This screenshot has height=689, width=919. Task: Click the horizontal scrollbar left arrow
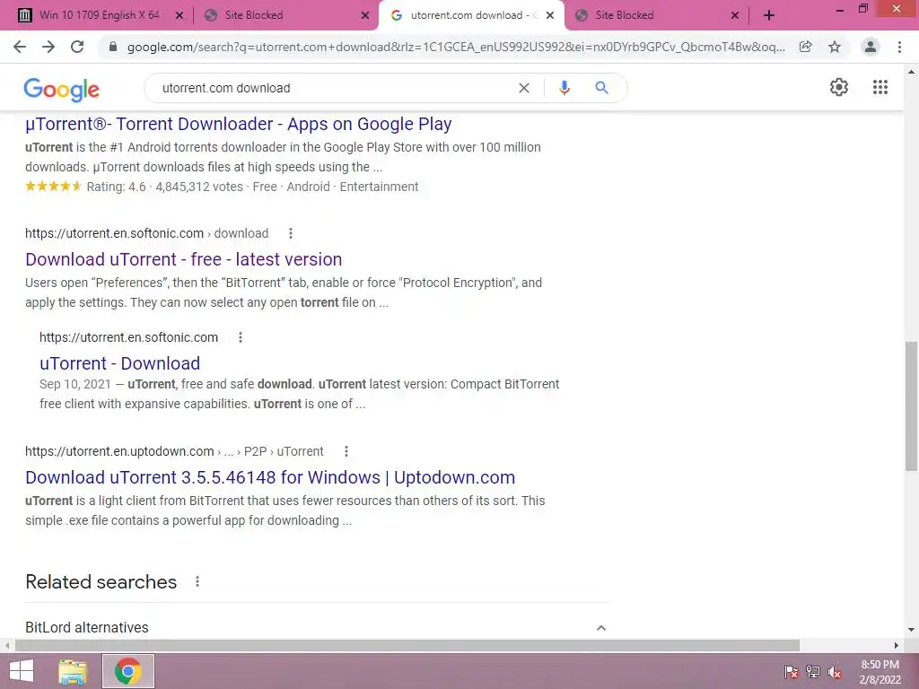pos(6,646)
